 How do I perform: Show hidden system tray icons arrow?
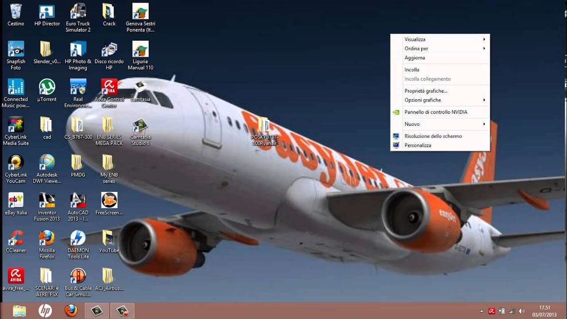[482, 311]
